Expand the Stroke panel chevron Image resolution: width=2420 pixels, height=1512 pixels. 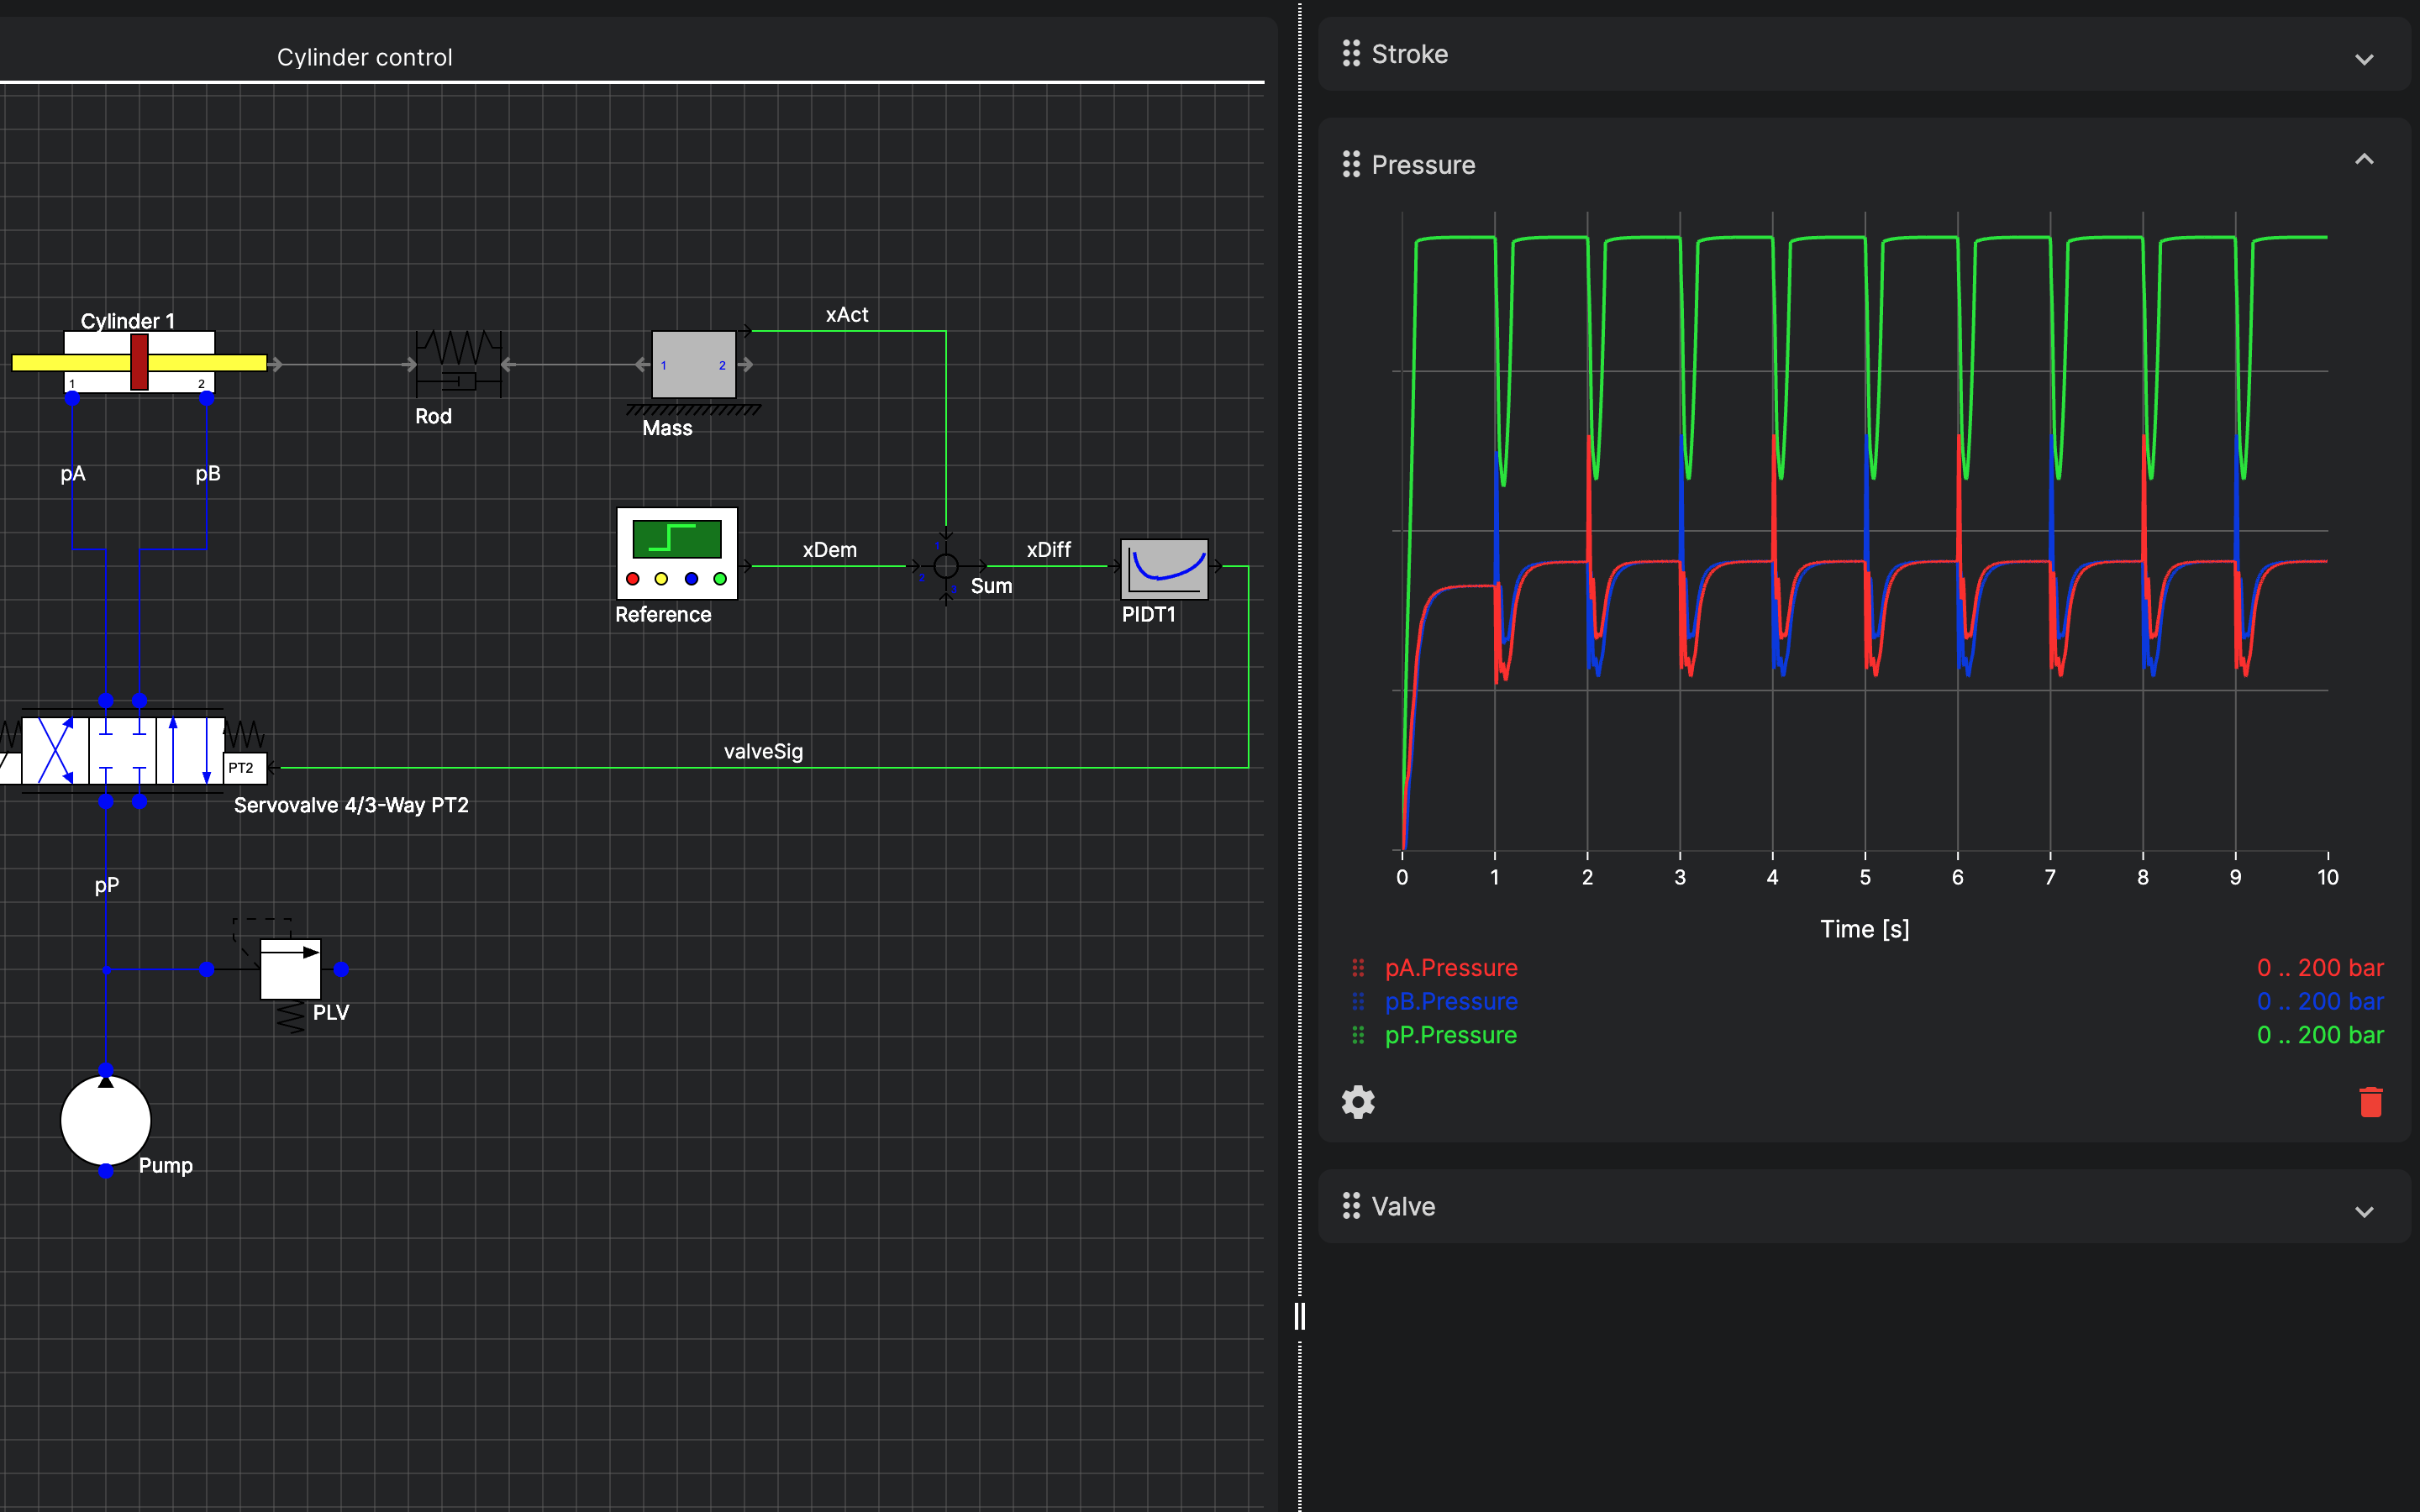coord(2363,59)
